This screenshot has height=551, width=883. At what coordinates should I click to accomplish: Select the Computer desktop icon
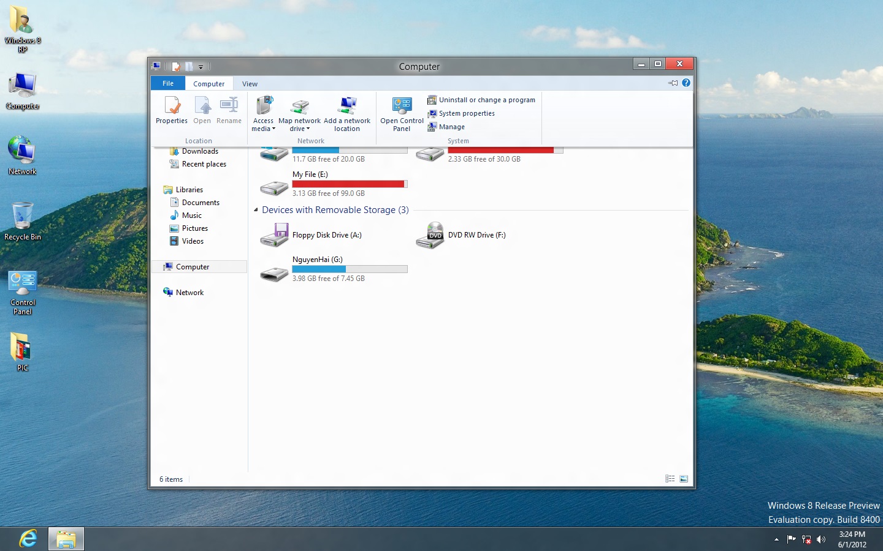click(23, 91)
